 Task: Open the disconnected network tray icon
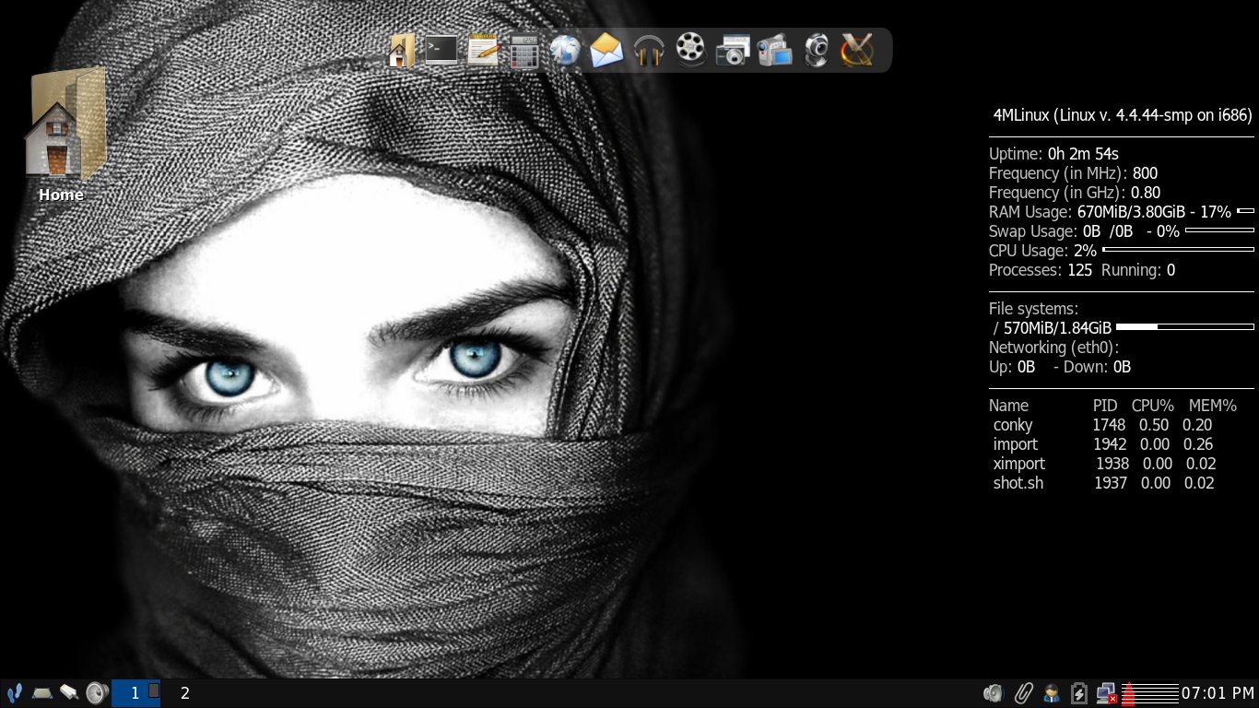coord(1107,693)
